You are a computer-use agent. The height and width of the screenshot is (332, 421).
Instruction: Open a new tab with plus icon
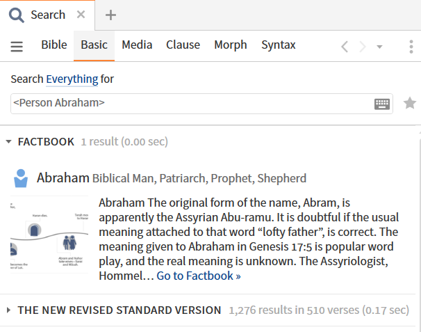(110, 15)
